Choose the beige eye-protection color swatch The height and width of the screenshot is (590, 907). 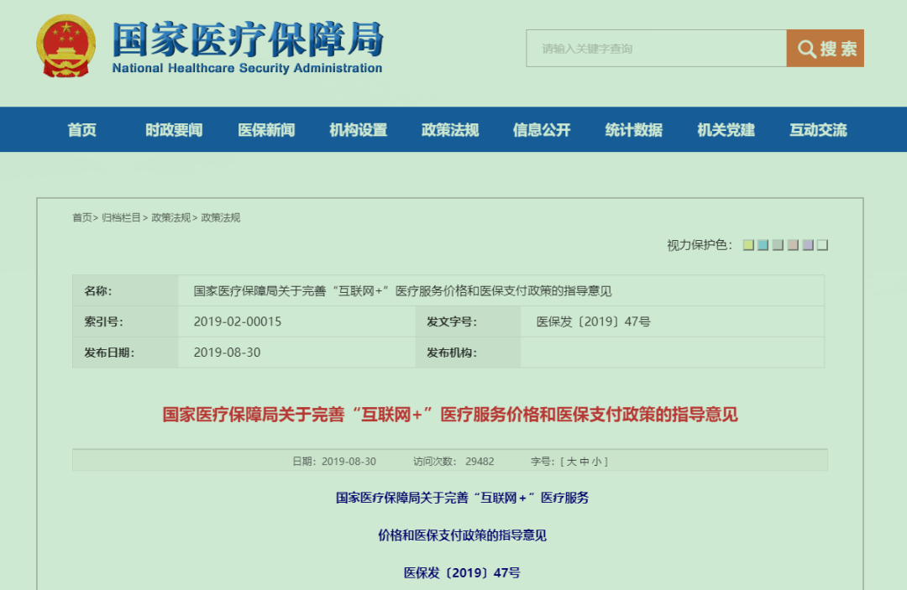[793, 245]
